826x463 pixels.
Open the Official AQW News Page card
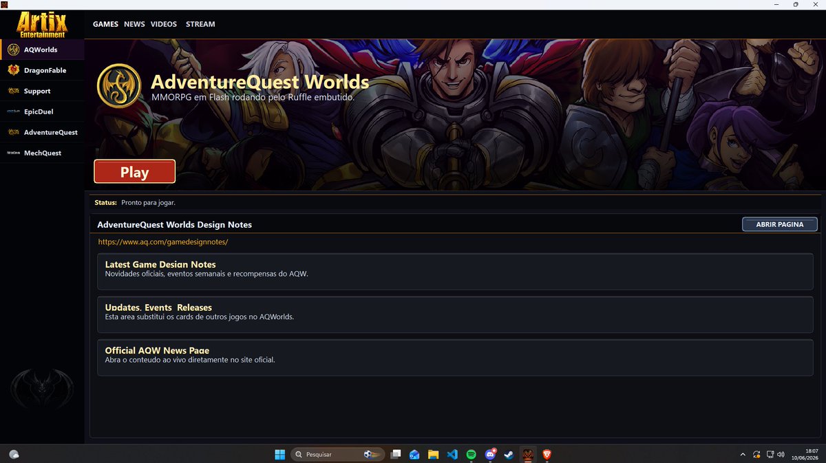[x=455, y=357]
